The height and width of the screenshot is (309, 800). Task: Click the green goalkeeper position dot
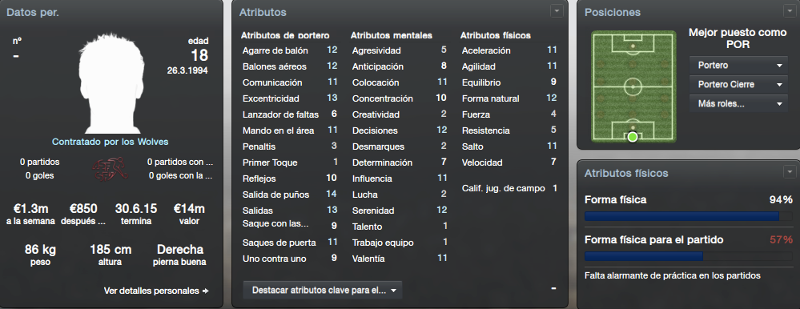(x=633, y=136)
